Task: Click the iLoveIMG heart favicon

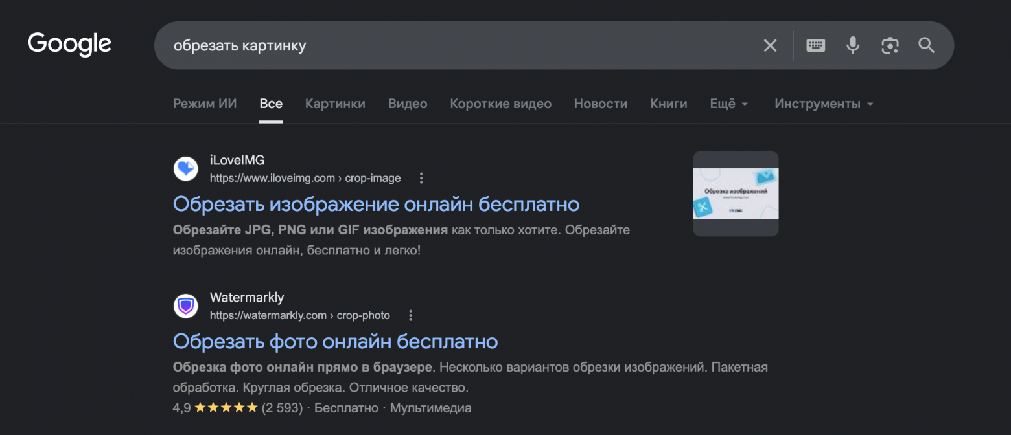Action: point(186,169)
